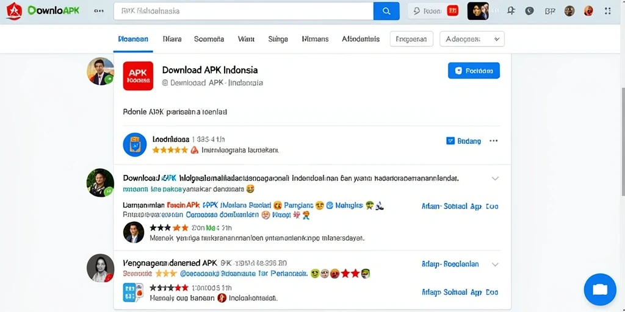This screenshot has height=312, width=625.
Task: Click the red circle icon in last review
Action: click(222, 297)
